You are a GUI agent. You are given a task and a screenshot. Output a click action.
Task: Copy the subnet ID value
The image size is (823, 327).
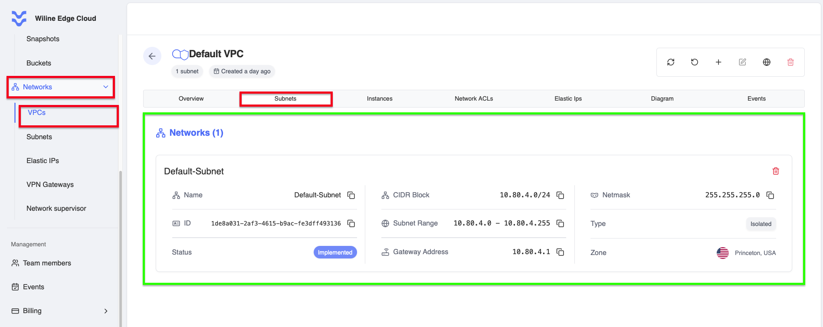(x=351, y=223)
